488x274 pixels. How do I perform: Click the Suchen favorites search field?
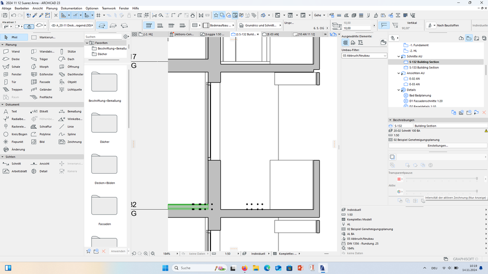coord(103,37)
